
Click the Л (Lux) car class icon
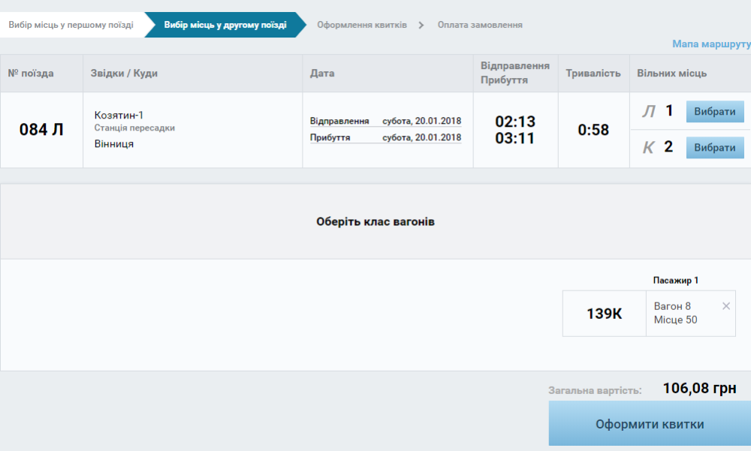(648, 112)
